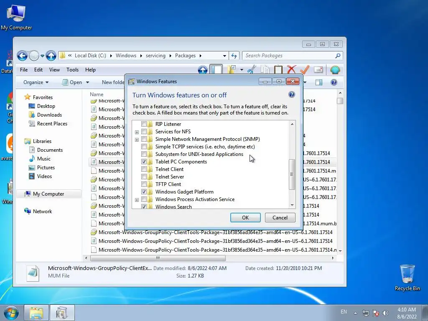Open the folder options toolbar icon
Screen dimensions: 428x321
(x=232, y=70)
